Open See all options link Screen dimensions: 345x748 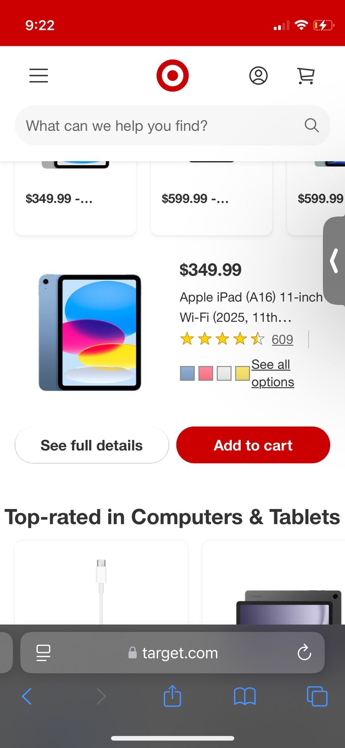point(272,373)
